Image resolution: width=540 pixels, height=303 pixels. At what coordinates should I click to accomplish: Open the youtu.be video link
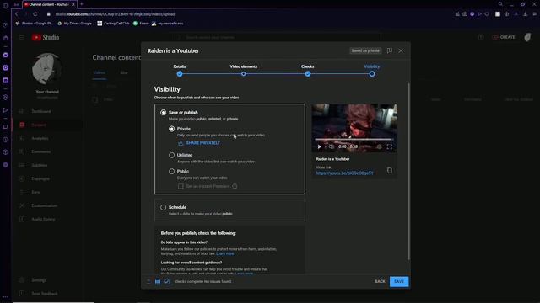tap(344, 173)
